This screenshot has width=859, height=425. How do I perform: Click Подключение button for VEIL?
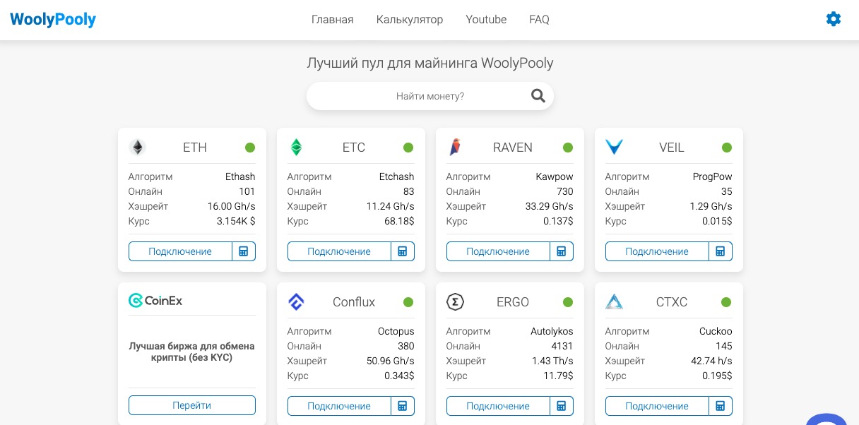657,251
